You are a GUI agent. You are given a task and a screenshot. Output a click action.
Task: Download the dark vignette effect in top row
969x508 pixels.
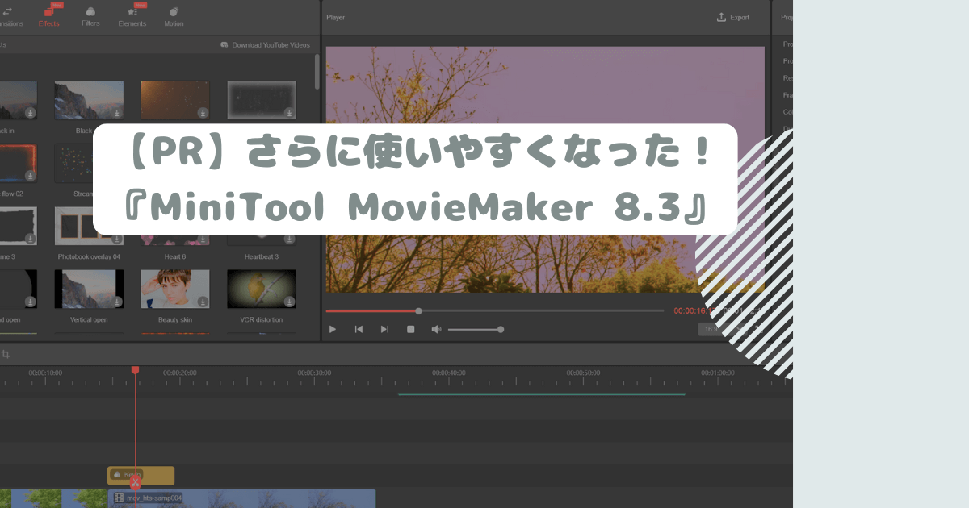(289, 113)
